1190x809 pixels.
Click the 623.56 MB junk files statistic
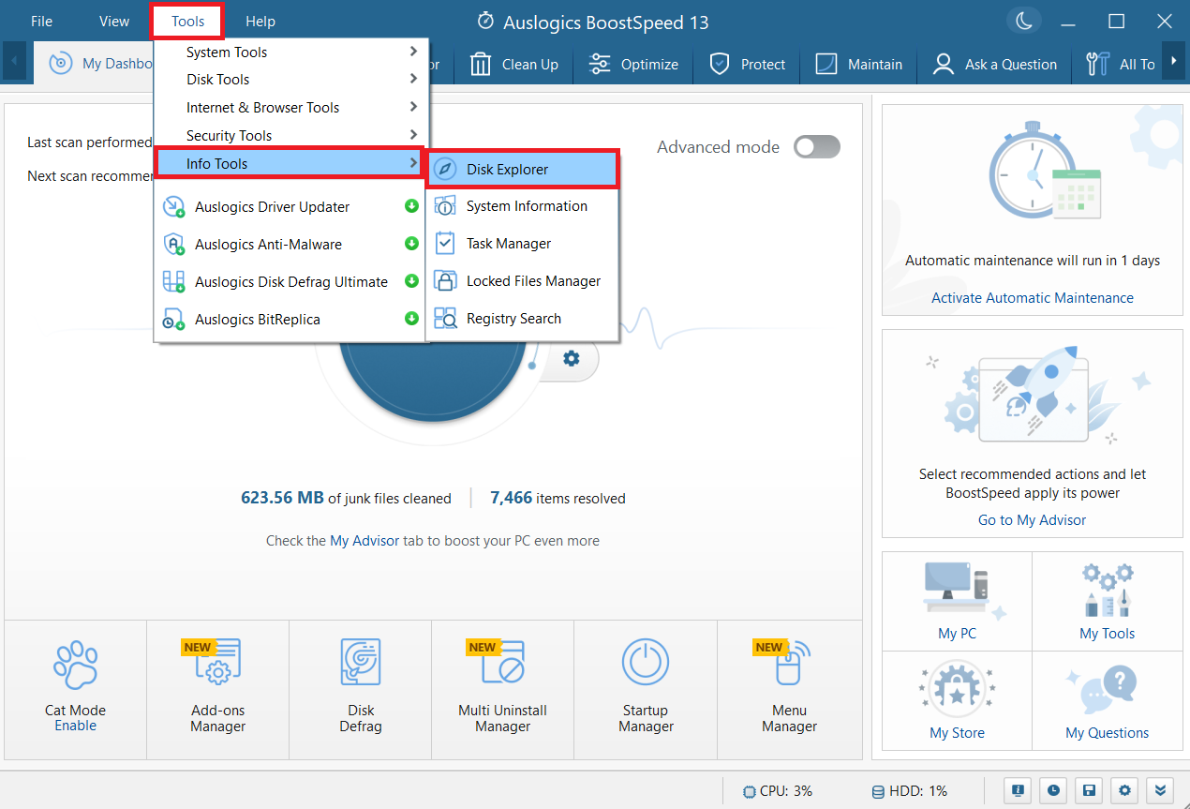[x=346, y=499]
